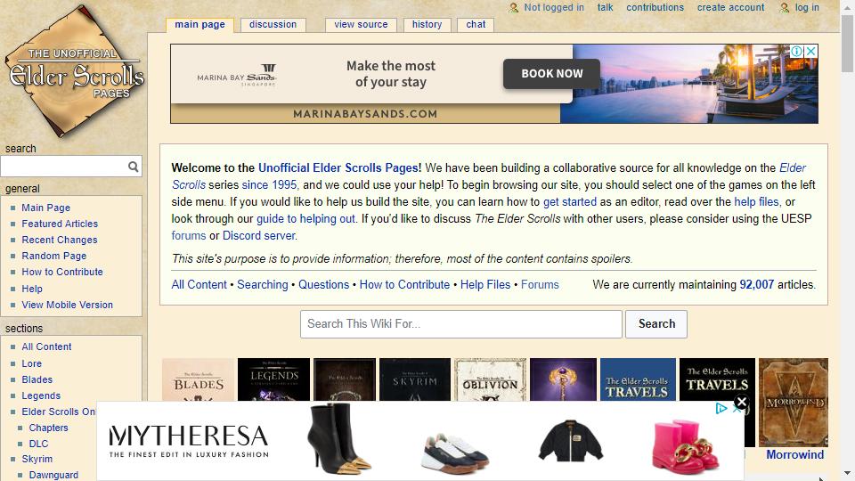The image size is (855, 481).
Task: Open the Oblivion game cover tile
Action: (490, 379)
